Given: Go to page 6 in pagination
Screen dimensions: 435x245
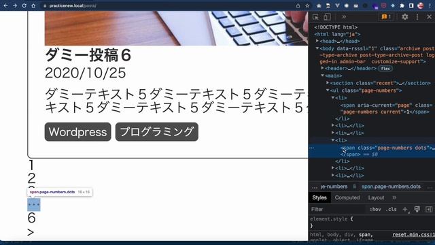Looking at the screenshot, I should (31, 218).
